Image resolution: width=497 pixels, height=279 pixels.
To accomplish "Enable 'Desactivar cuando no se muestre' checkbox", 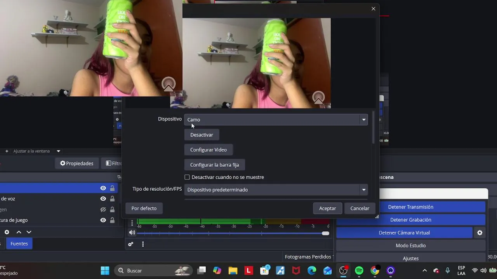I will [187, 177].
